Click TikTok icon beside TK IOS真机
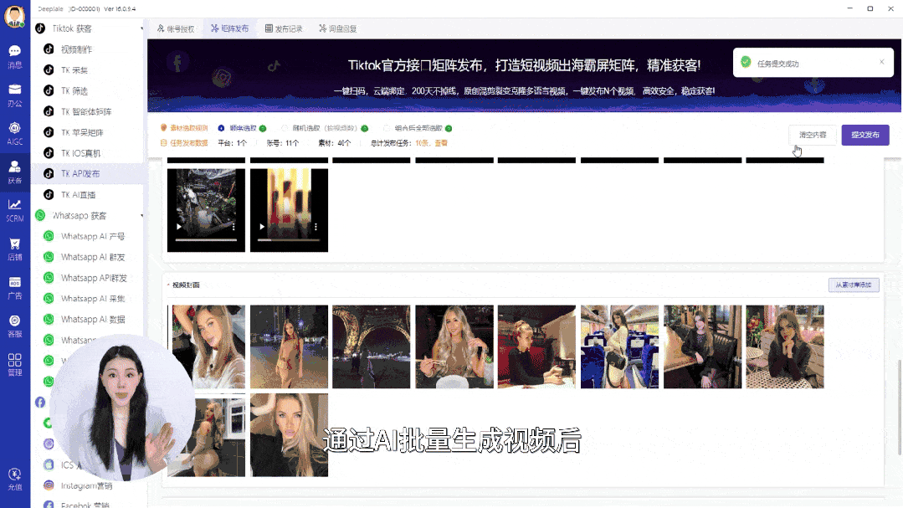 point(49,153)
